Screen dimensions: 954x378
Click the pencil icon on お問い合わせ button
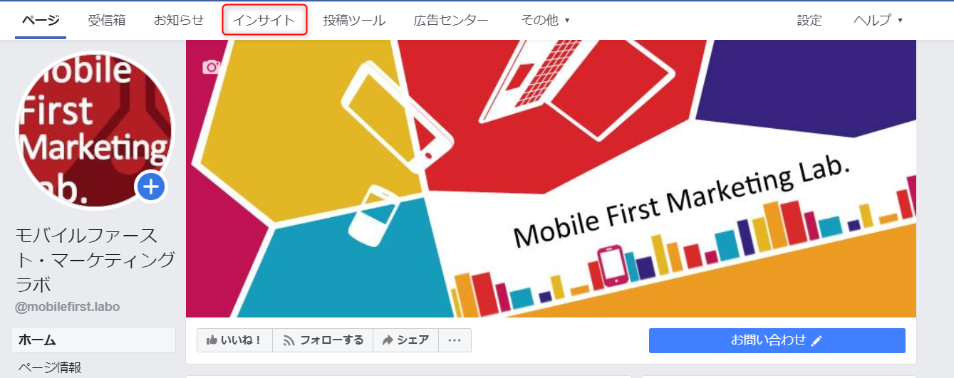816,341
